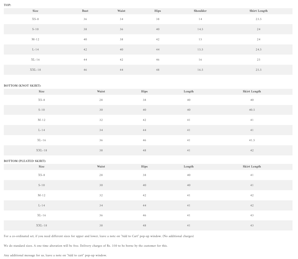Screen dimensions: 298x259
Task: Select Skirt Length header in knot skirt table
Action: [x=252, y=92]
